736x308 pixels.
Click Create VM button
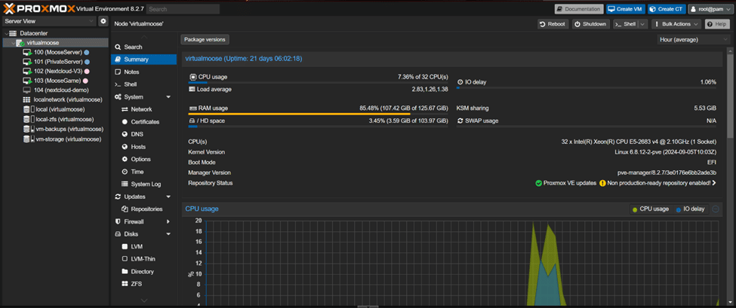[626, 9]
